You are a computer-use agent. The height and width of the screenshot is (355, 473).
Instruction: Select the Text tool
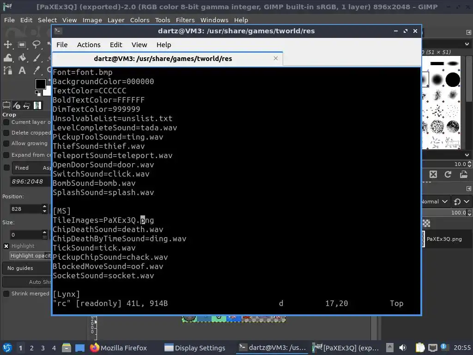[x=22, y=71]
